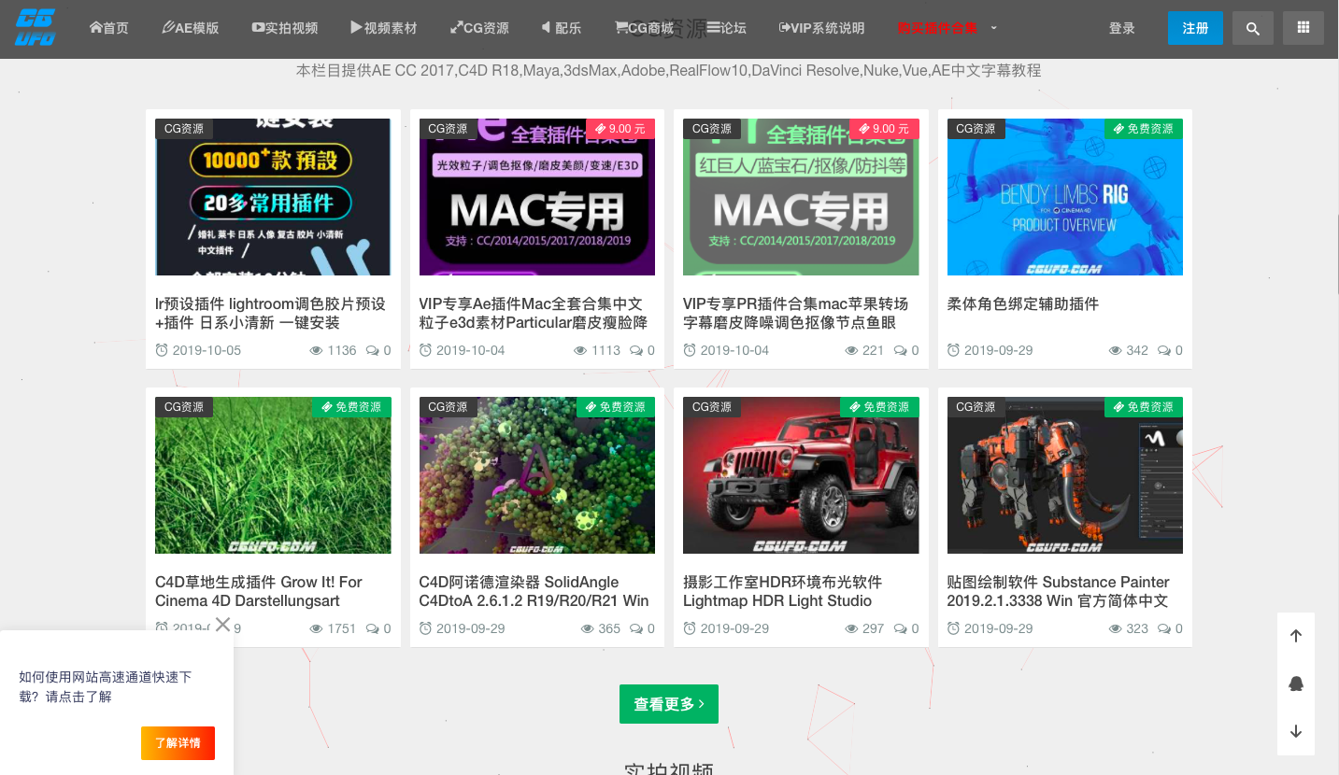Expand the 购买插件合集 dropdown arrow
This screenshot has width=1339, height=775.
pyautogui.click(x=993, y=28)
